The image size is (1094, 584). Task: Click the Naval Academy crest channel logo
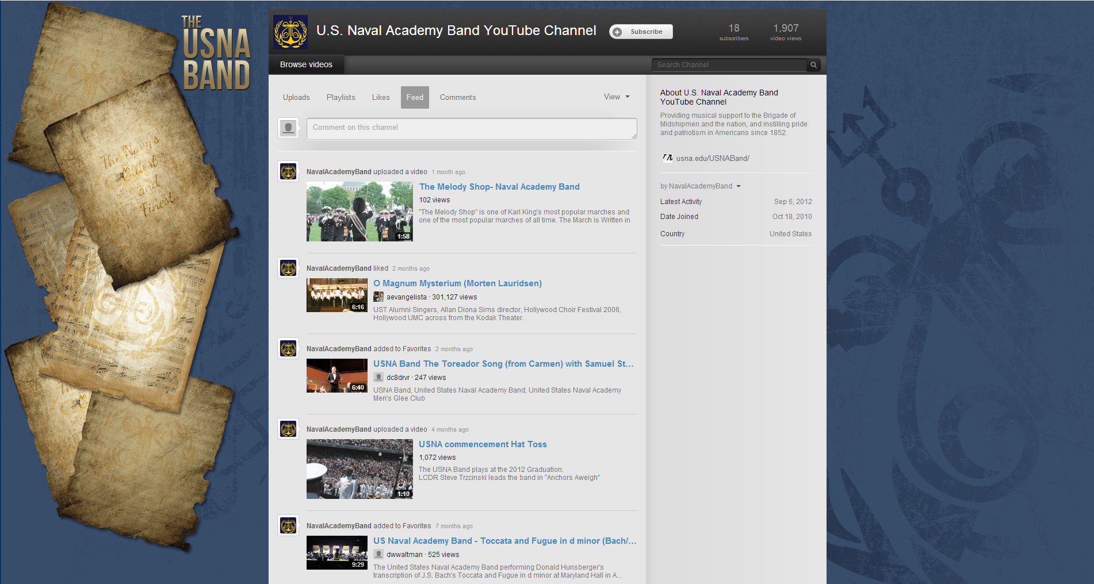coord(290,32)
